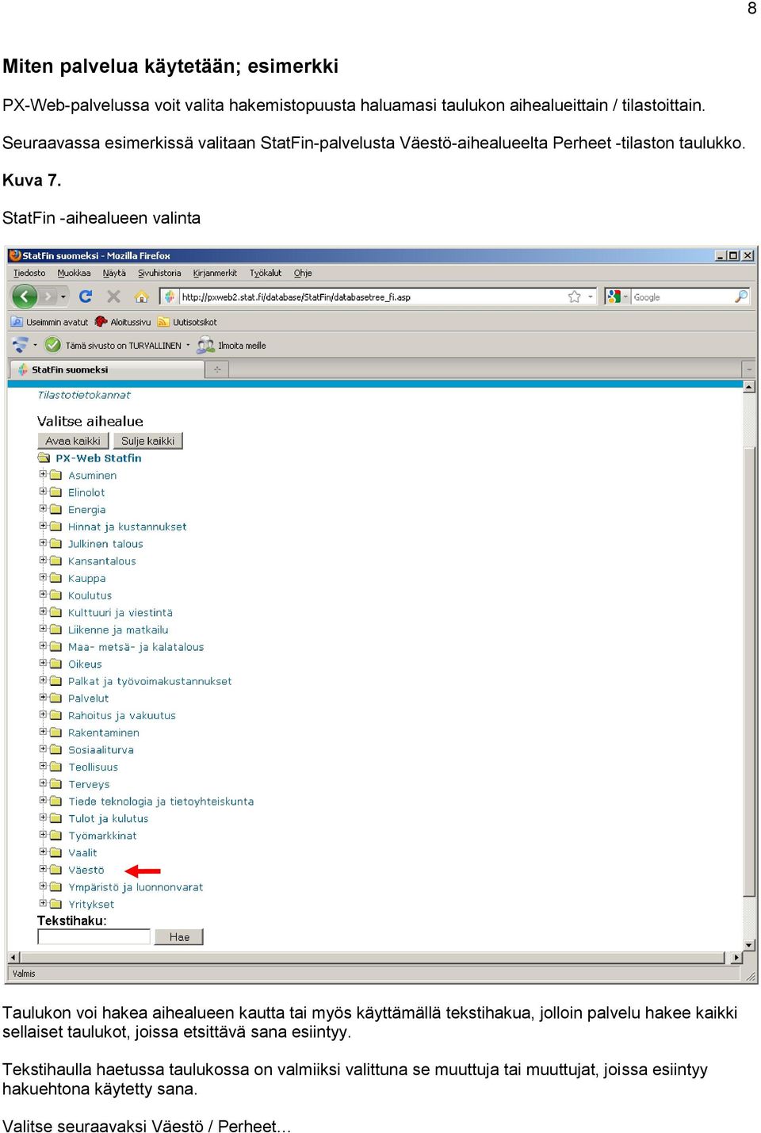Open Rahoitus ja vakuutus topic
The height and width of the screenshot is (1133, 761).
122,715
